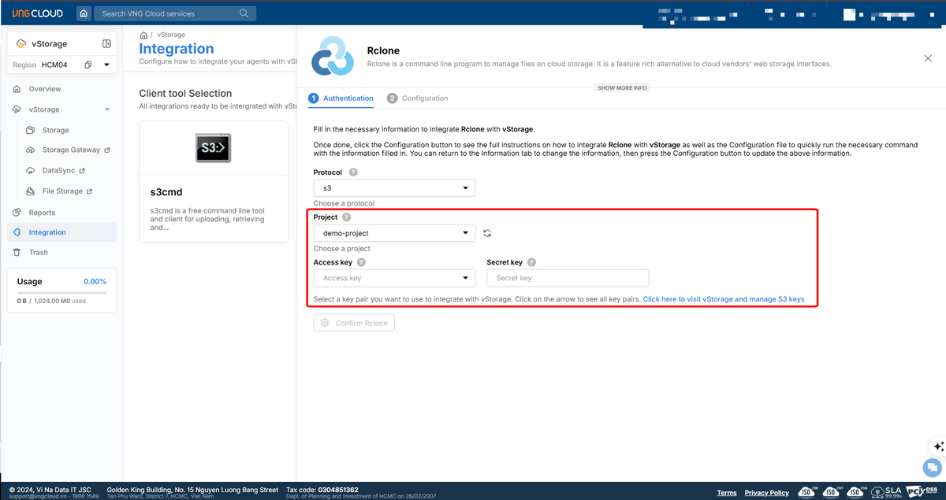Open Reports in the sidebar

42,213
